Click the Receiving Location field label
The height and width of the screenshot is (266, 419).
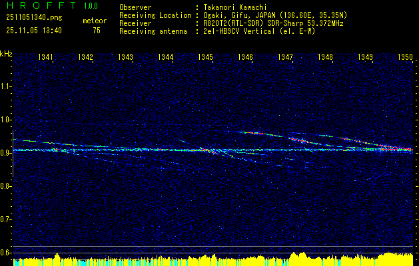[x=155, y=15]
